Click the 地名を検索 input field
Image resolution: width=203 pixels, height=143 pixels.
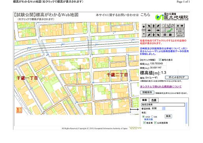coord(163,104)
